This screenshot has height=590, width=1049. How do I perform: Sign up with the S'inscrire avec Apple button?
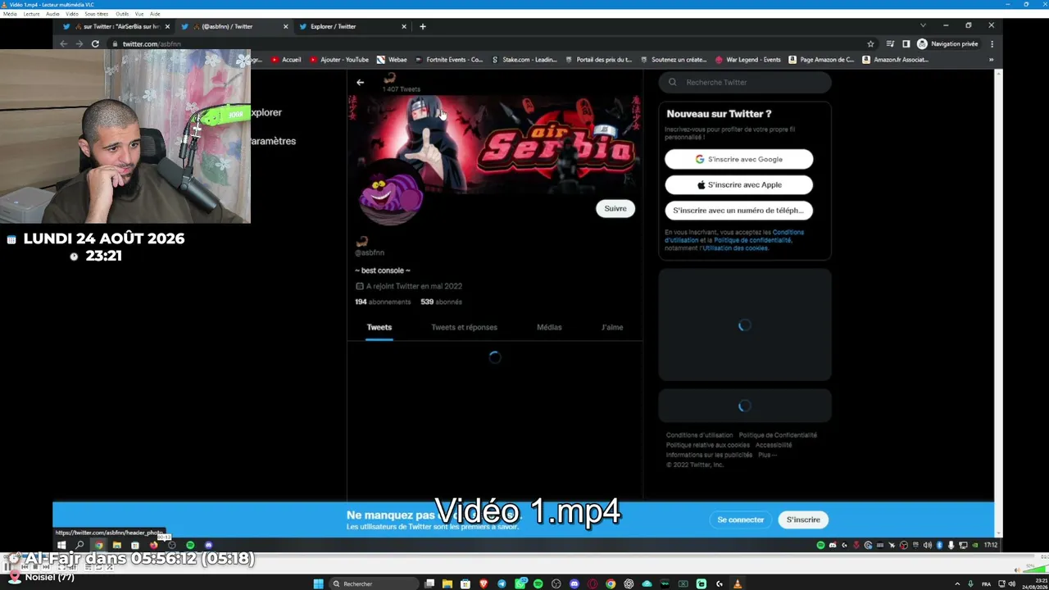(738, 184)
